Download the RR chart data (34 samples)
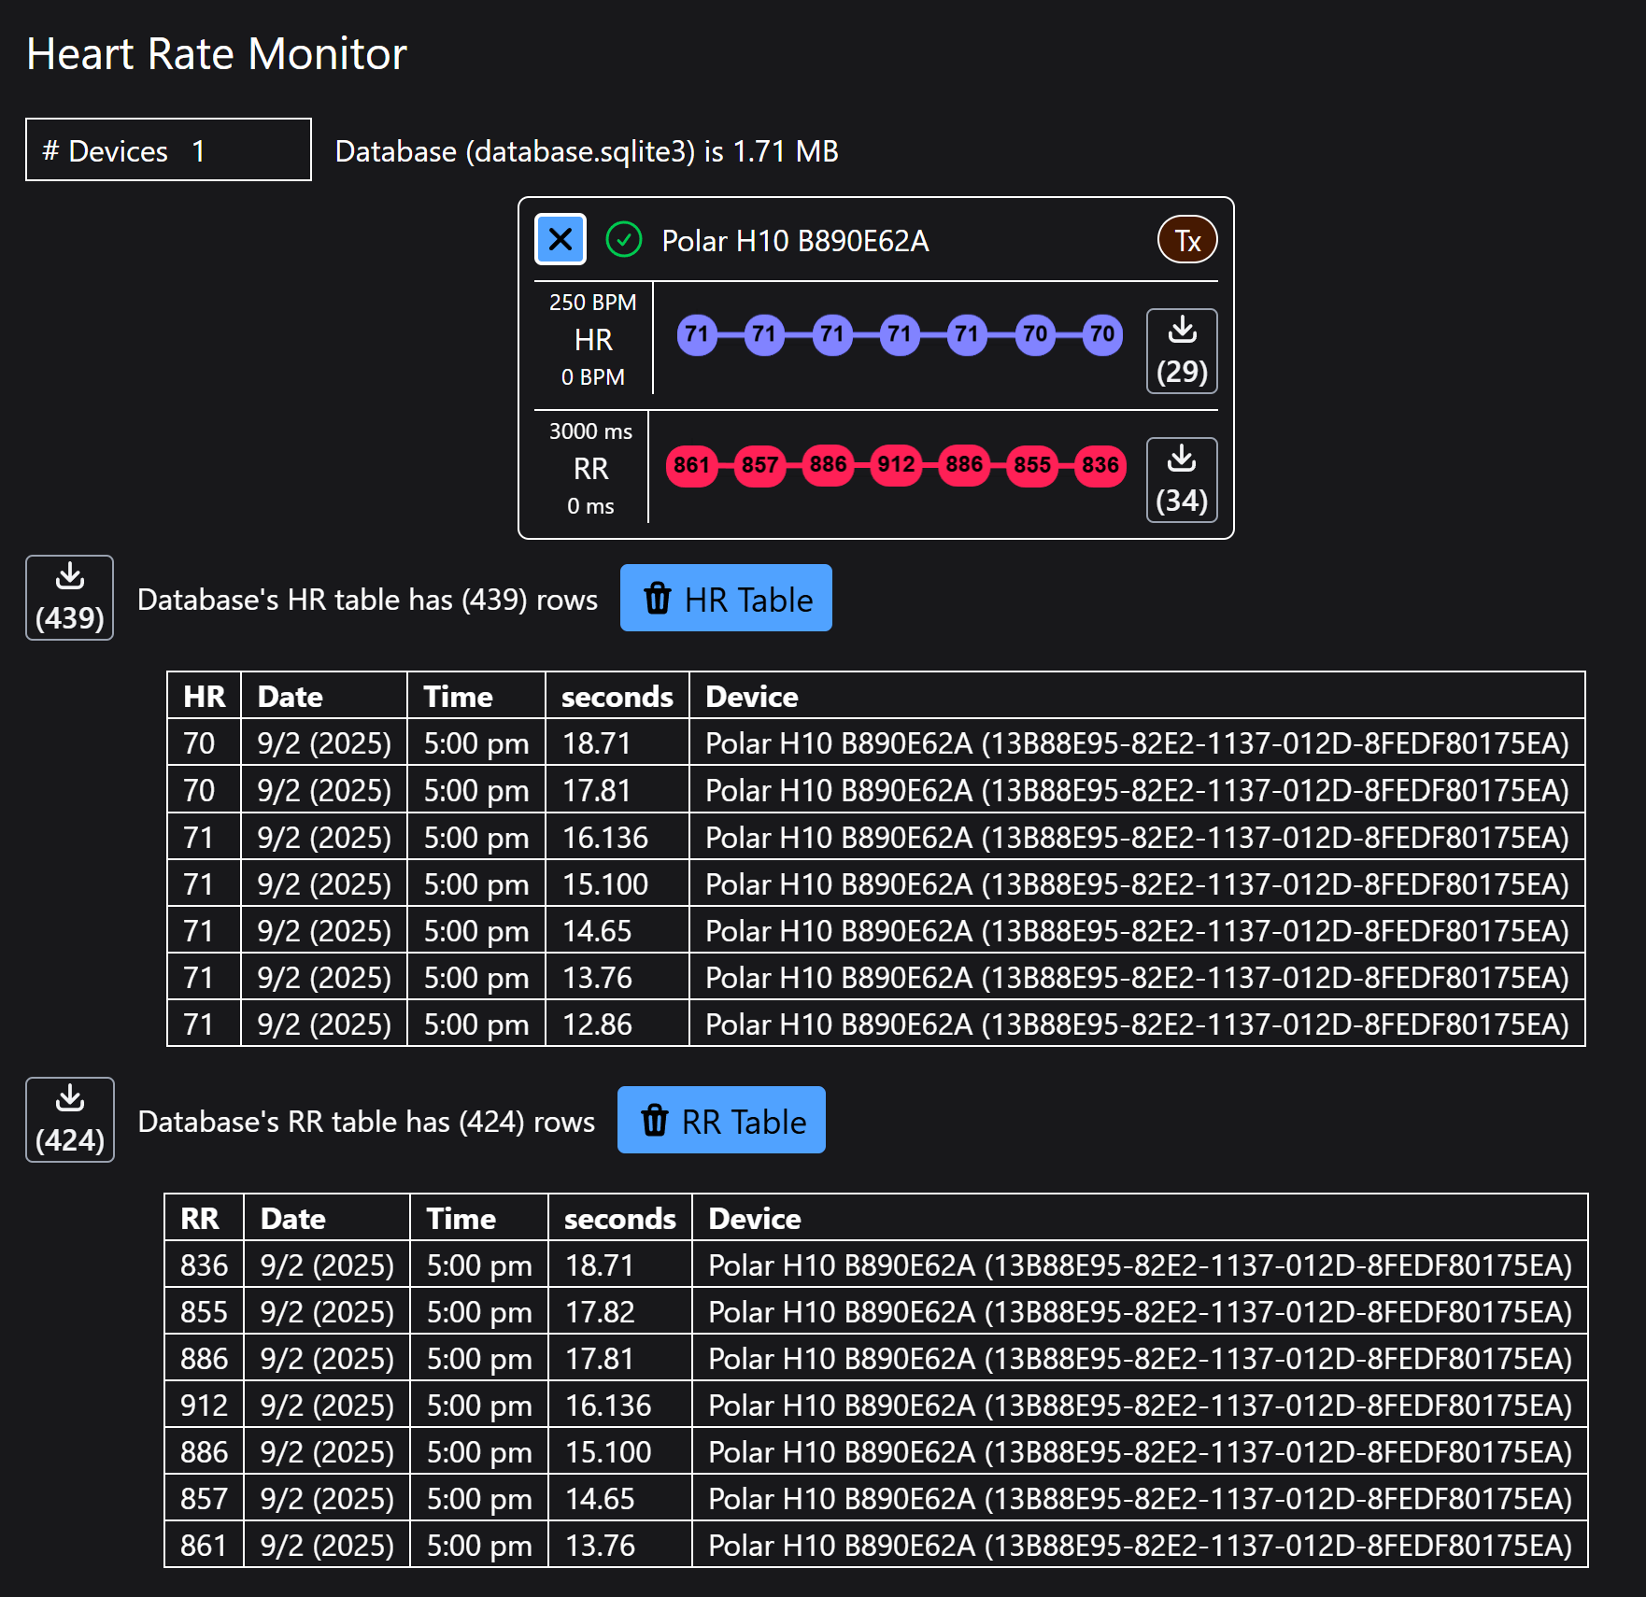 click(1182, 479)
